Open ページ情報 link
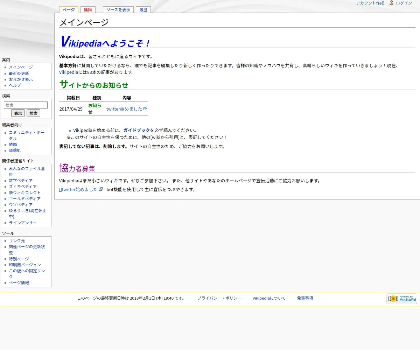The image size is (420, 350). (x=19, y=283)
